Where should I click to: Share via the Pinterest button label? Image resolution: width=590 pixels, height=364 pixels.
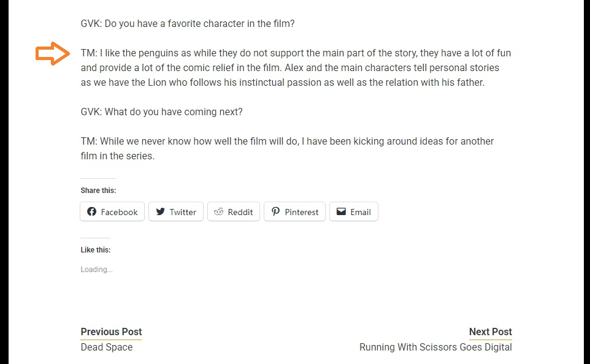pyautogui.click(x=302, y=212)
